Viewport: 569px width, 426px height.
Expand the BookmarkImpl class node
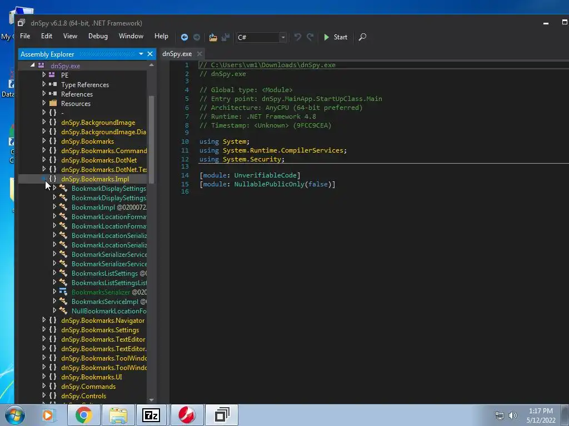click(54, 207)
